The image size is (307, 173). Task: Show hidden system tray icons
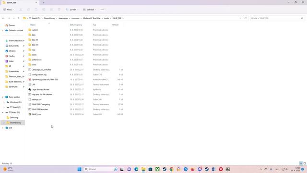click(260, 169)
